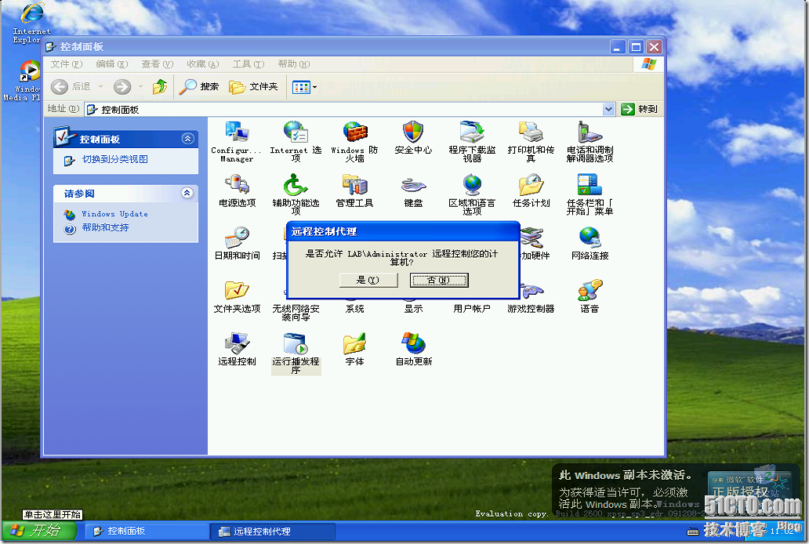Toggle the Folders (文件夹) pane
Screen dimensions: 809x544
click(254, 87)
